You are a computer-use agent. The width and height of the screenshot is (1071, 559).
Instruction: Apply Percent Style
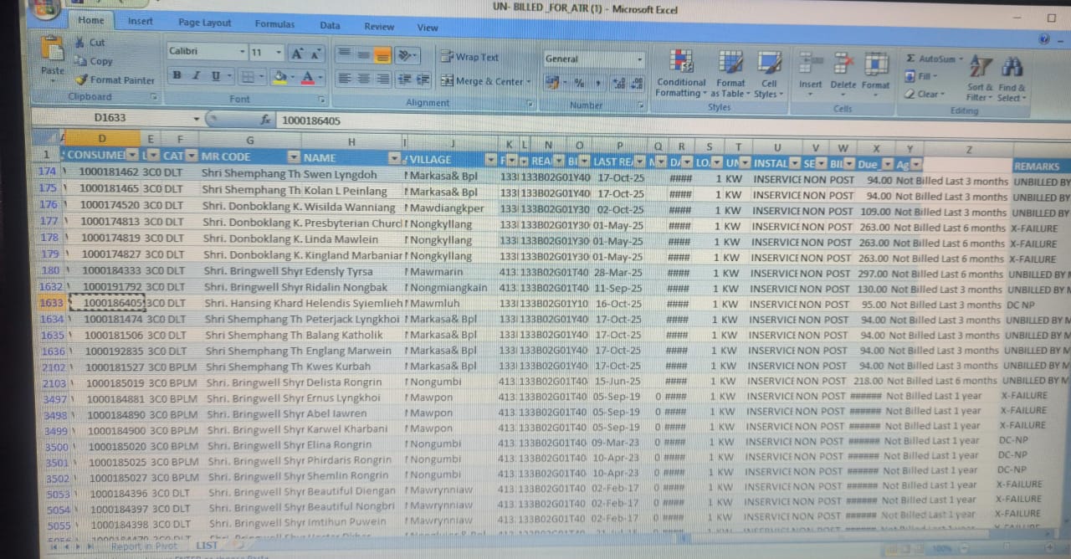(x=579, y=82)
